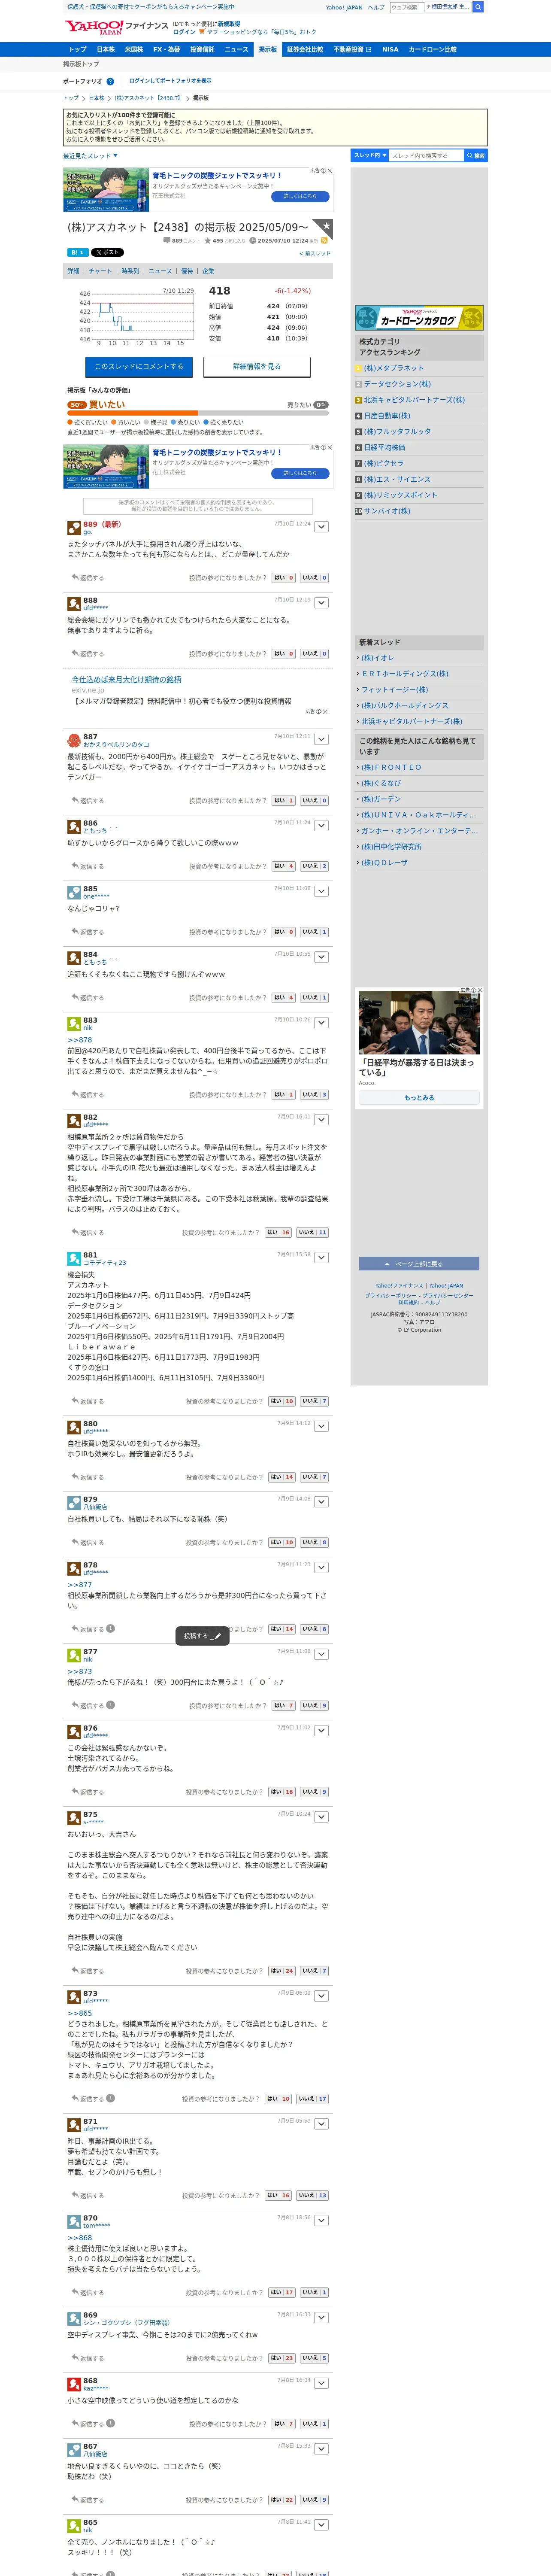Click the avatar of post 883 by nik
The width and height of the screenshot is (551, 2576).
click(74, 1023)
